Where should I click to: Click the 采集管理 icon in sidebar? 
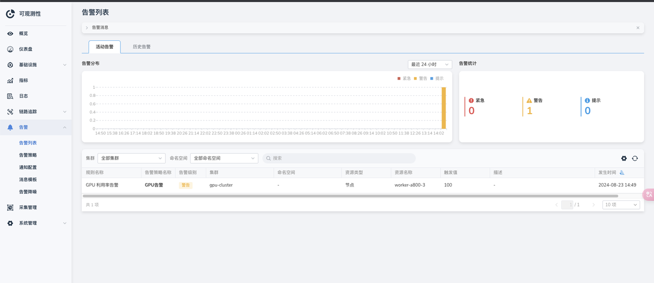point(10,208)
